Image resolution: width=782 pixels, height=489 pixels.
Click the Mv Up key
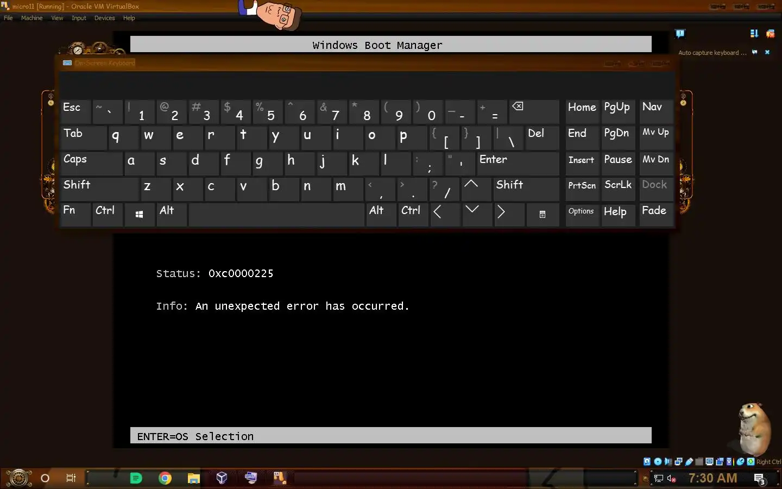tap(655, 137)
